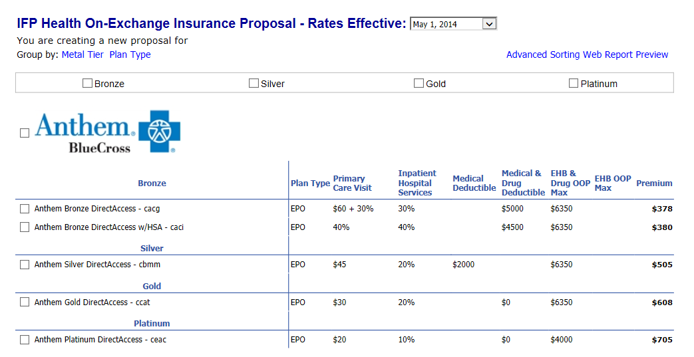Select plan name Anthem Bronze DirectAccess w/HSA - caci
The image size is (694, 357).
tap(109, 227)
